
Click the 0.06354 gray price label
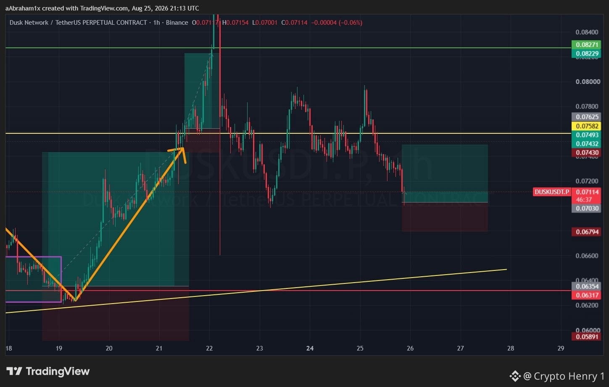click(587, 286)
